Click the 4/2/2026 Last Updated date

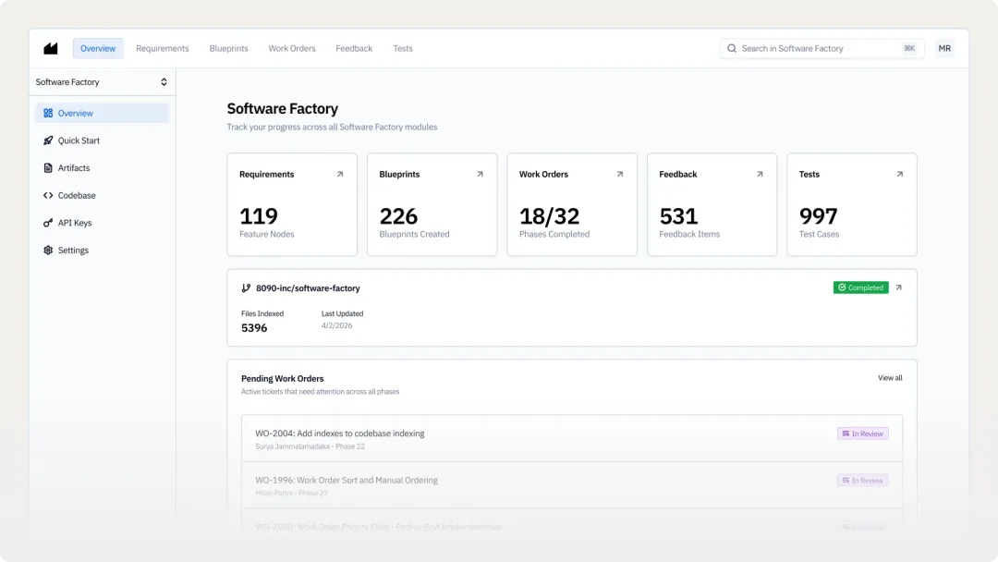click(336, 325)
